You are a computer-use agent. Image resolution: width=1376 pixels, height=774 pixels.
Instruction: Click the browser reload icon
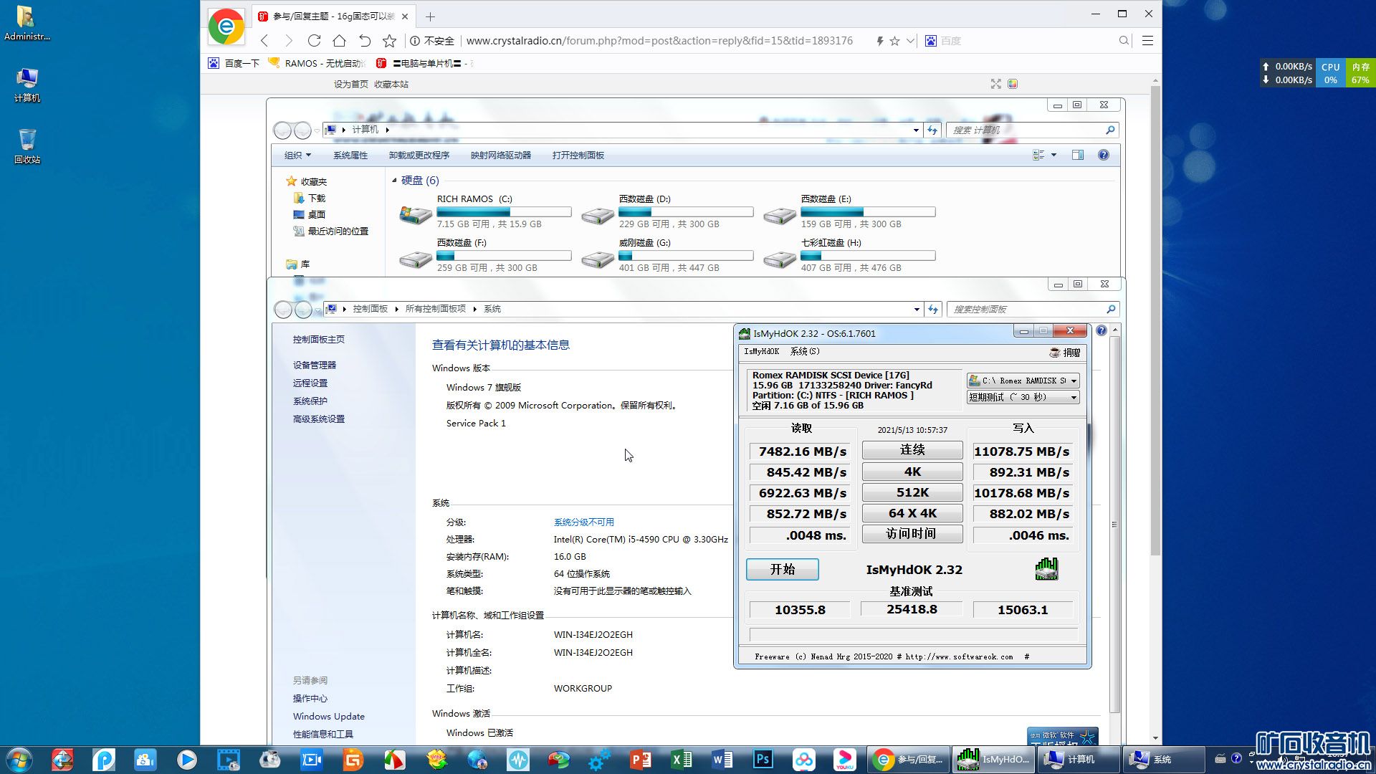[314, 41]
